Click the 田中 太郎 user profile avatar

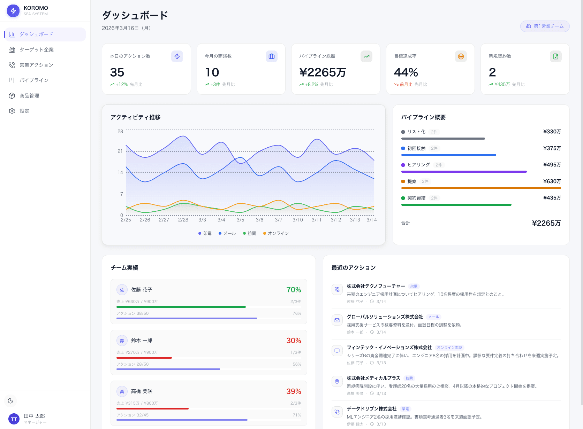pos(14,419)
